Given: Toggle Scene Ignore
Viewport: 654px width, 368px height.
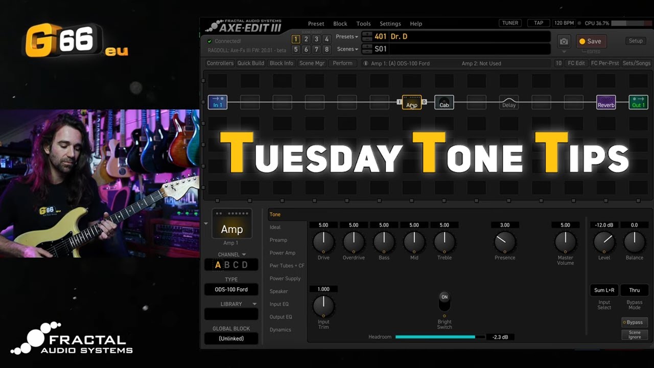Looking at the screenshot, I should (x=634, y=335).
